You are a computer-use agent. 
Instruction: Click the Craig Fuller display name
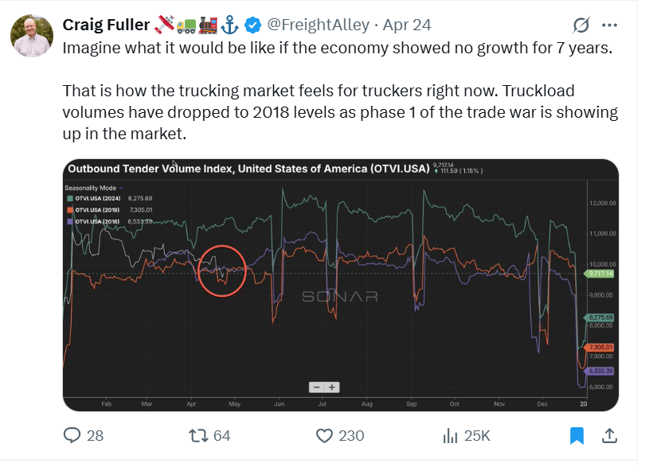pos(106,25)
